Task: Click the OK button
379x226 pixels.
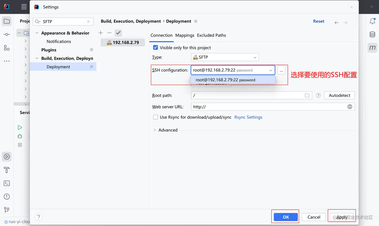Action: [286, 217]
